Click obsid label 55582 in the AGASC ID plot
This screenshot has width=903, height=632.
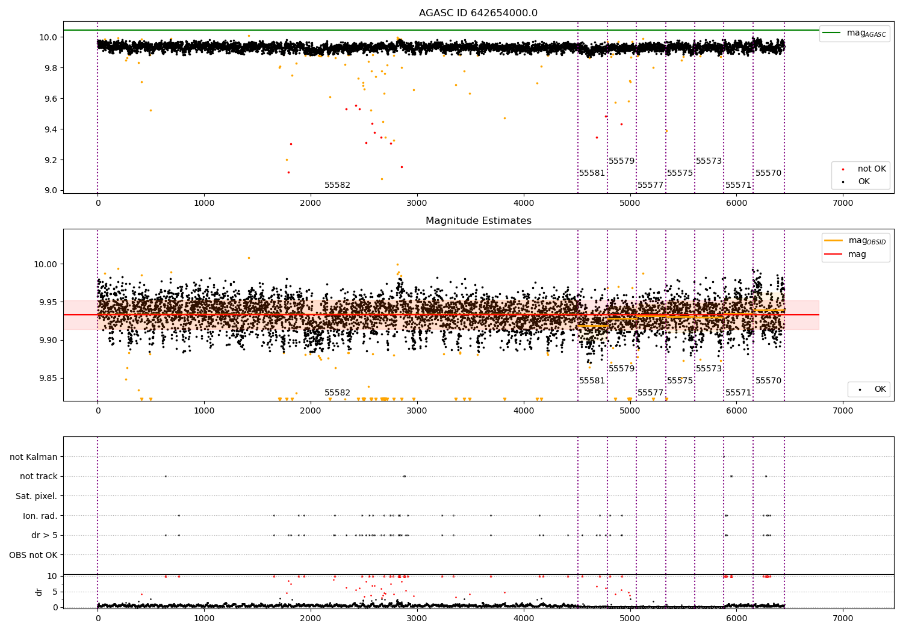click(337, 185)
